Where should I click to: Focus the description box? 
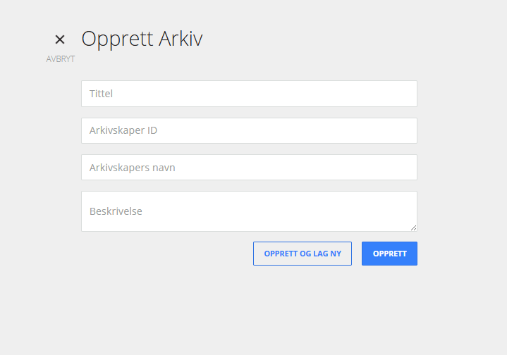coord(249,211)
